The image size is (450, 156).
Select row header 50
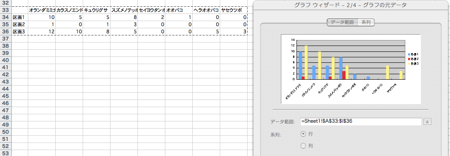point(6,132)
